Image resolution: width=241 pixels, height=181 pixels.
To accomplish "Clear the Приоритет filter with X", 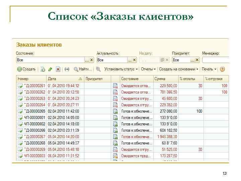I will [197, 60].
